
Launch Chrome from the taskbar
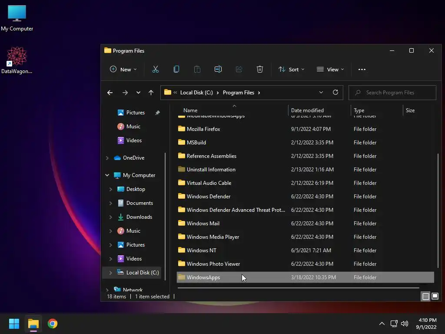pyautogui.click(x=53, y=324)
